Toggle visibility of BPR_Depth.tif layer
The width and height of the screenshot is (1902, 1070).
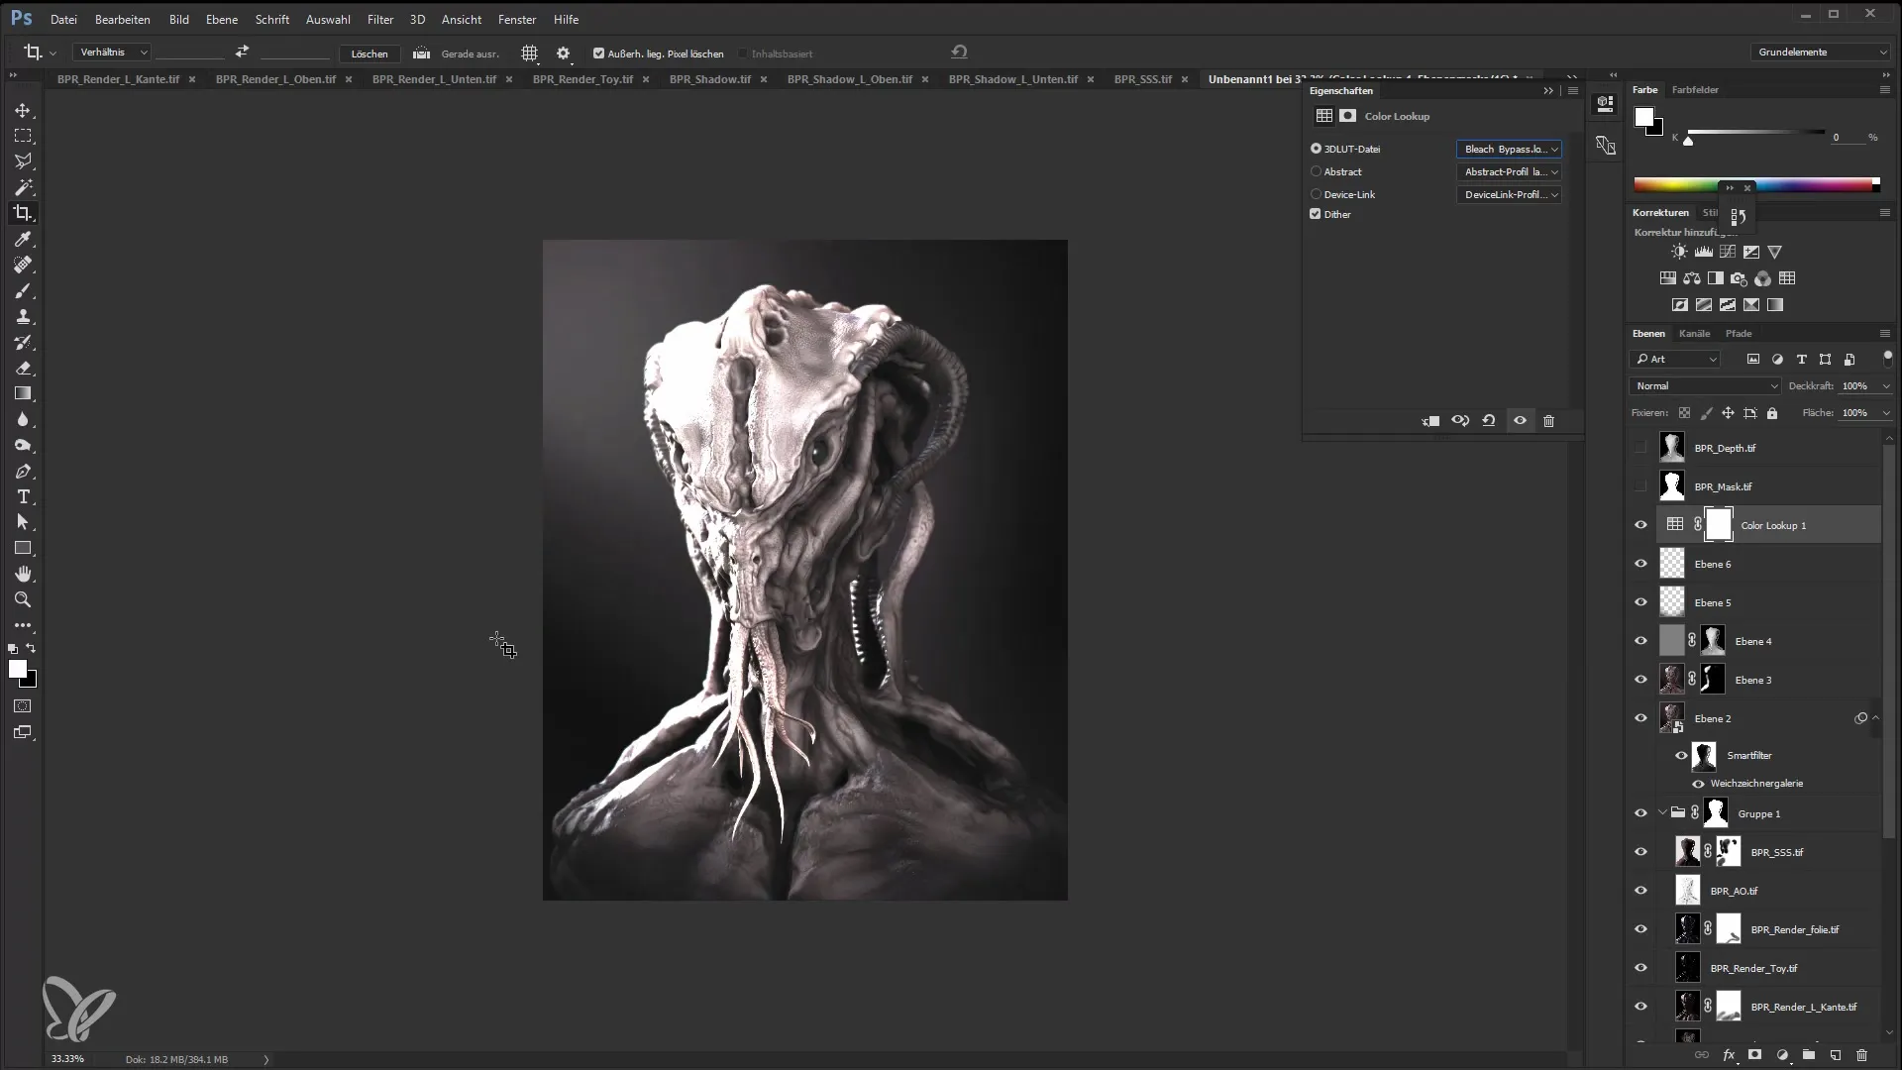[x=1640, y=447]
